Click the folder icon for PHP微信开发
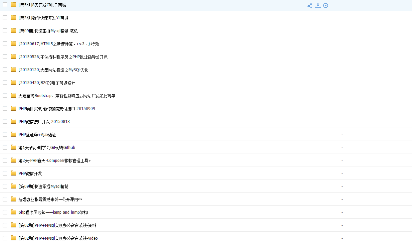 click(x=14, y=173)
